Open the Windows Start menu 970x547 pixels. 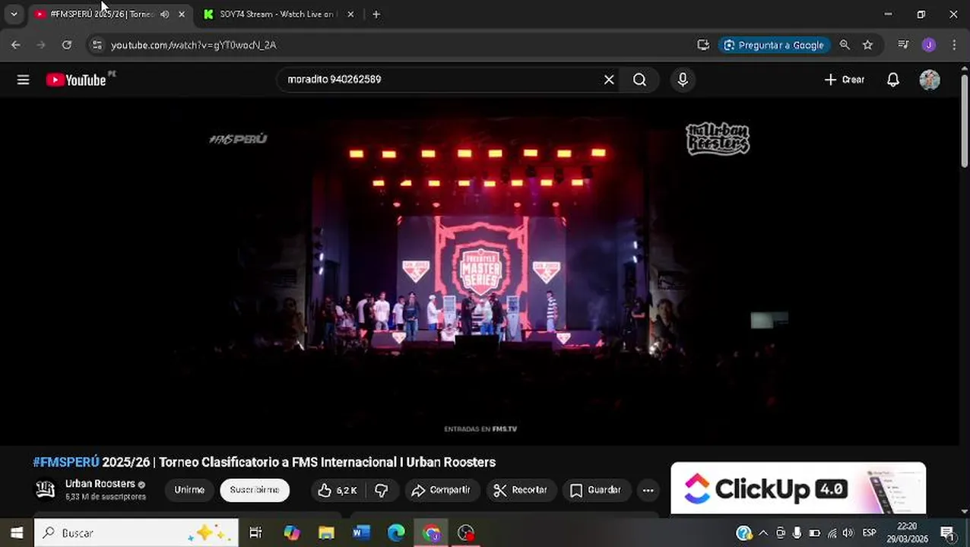[17, 533]
